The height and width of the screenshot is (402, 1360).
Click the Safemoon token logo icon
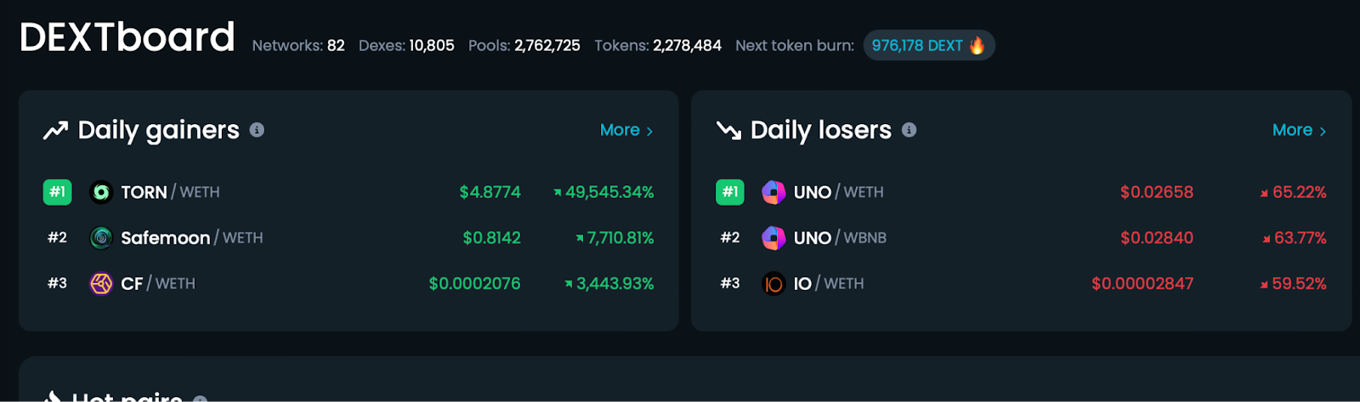coord(101,238)
